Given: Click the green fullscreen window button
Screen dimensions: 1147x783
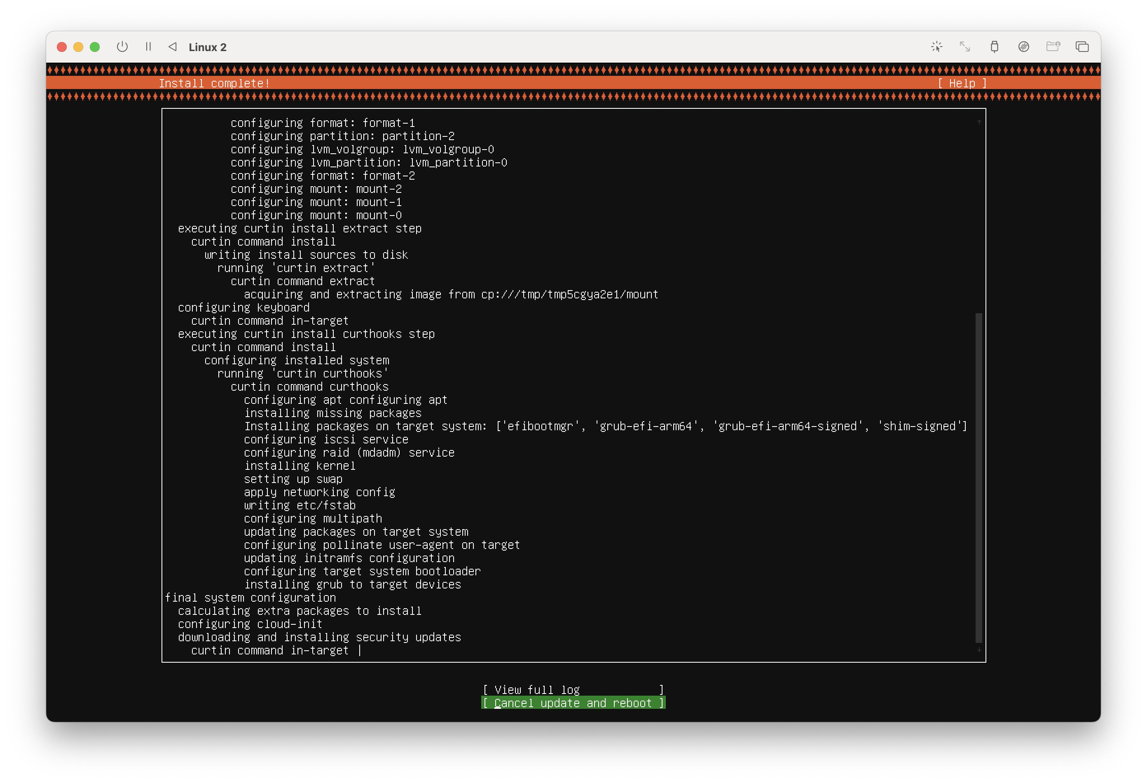Looking at the screenshot, I should 95,47.
